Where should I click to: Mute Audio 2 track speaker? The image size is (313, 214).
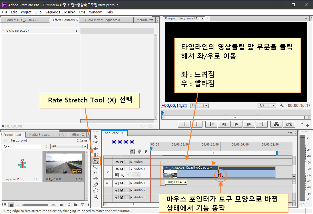coord(117,190)
